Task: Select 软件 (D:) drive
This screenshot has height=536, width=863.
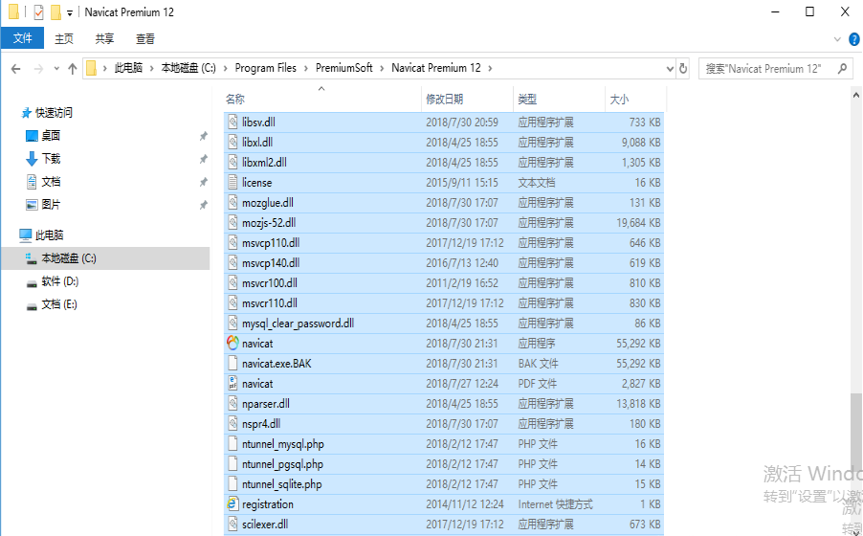Action: coord(59,281)
